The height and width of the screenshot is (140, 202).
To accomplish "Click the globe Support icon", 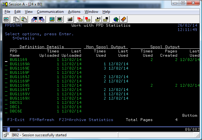I will point(116,19).
